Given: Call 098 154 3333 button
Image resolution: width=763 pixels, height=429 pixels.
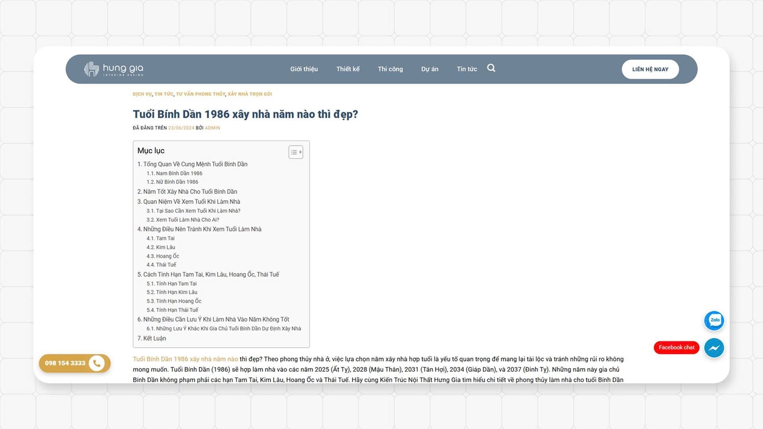Looking at the screenshot, I should [74, 363].
